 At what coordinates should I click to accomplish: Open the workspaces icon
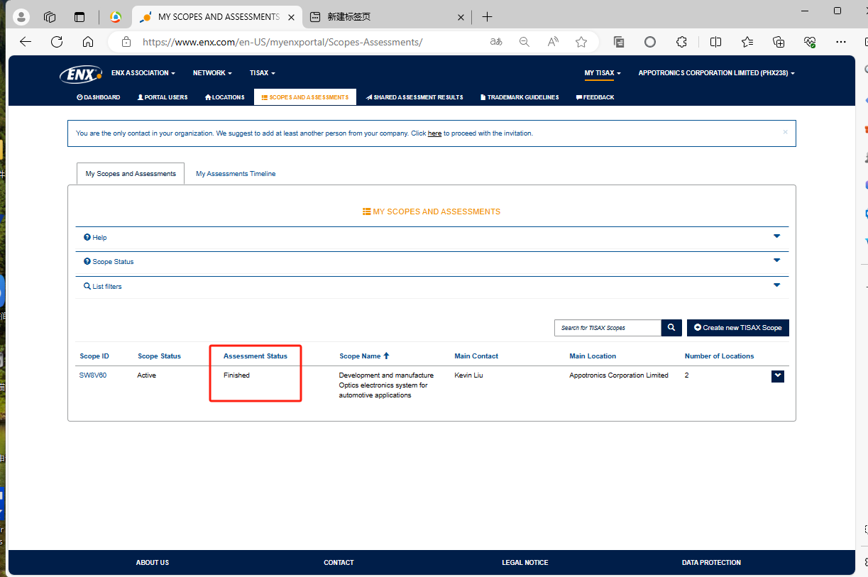[x=50, y=17]
